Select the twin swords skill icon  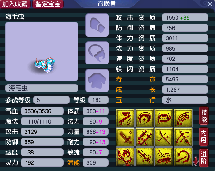(x=145, y=137)
